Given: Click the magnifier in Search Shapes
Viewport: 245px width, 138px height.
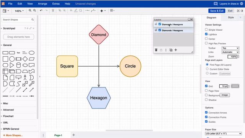Looking at the screenshot, I should pos(33,20).
